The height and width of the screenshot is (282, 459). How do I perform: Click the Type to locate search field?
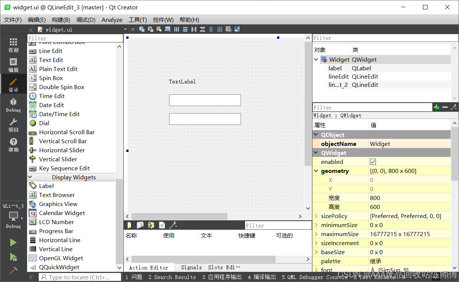coord(80,277)
